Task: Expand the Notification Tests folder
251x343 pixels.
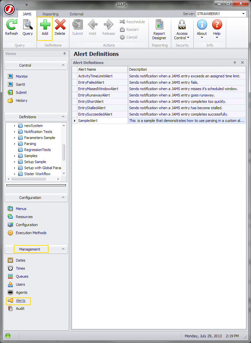Action: [15, 132]
